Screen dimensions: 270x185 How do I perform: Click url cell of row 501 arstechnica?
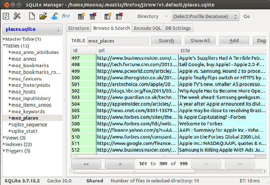(137, 84)
